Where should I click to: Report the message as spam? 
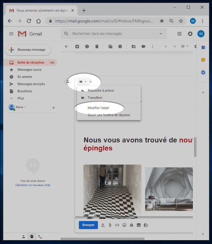tap(87, 47)
